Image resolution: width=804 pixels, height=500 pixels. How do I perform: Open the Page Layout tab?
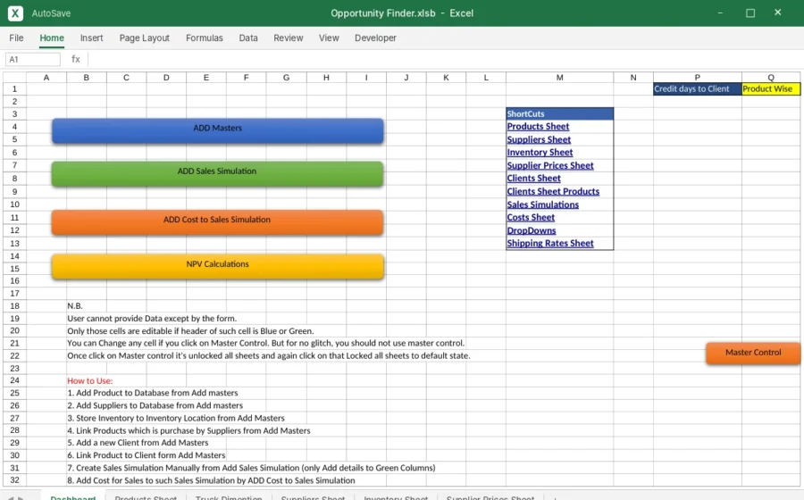(144, 37)
